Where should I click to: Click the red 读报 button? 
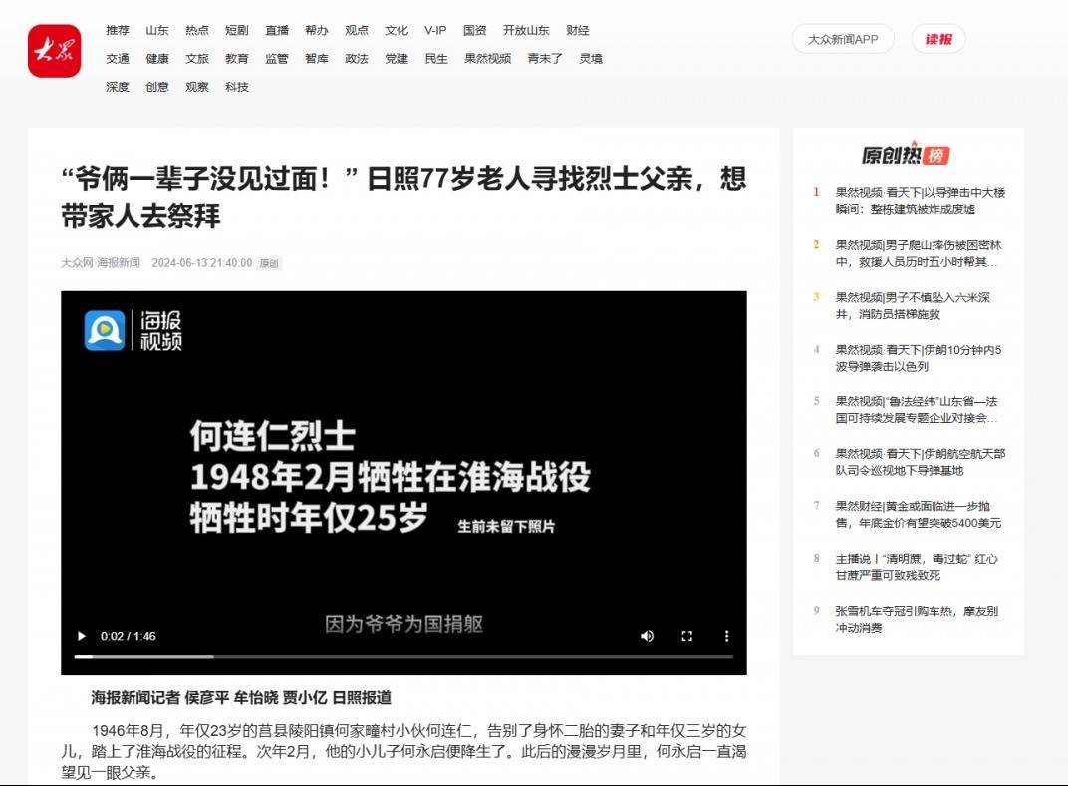click(937, 39)
